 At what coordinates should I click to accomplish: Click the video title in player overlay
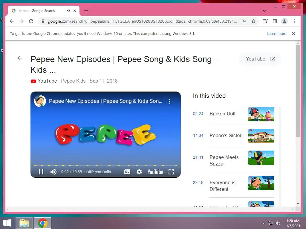[105, 101]
